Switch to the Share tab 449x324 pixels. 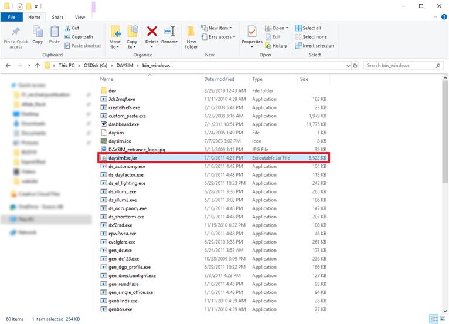pyautogui.click(x=57, y=17)
